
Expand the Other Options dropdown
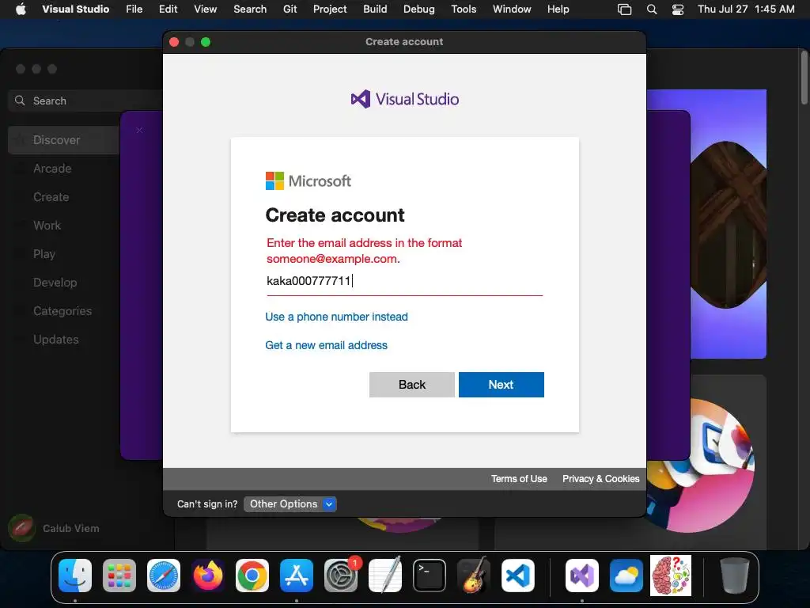[290, 504]
